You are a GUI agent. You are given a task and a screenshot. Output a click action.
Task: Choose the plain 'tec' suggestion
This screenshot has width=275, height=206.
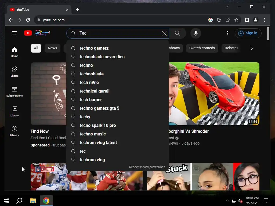pyautogui.click(x=118, y=151)
